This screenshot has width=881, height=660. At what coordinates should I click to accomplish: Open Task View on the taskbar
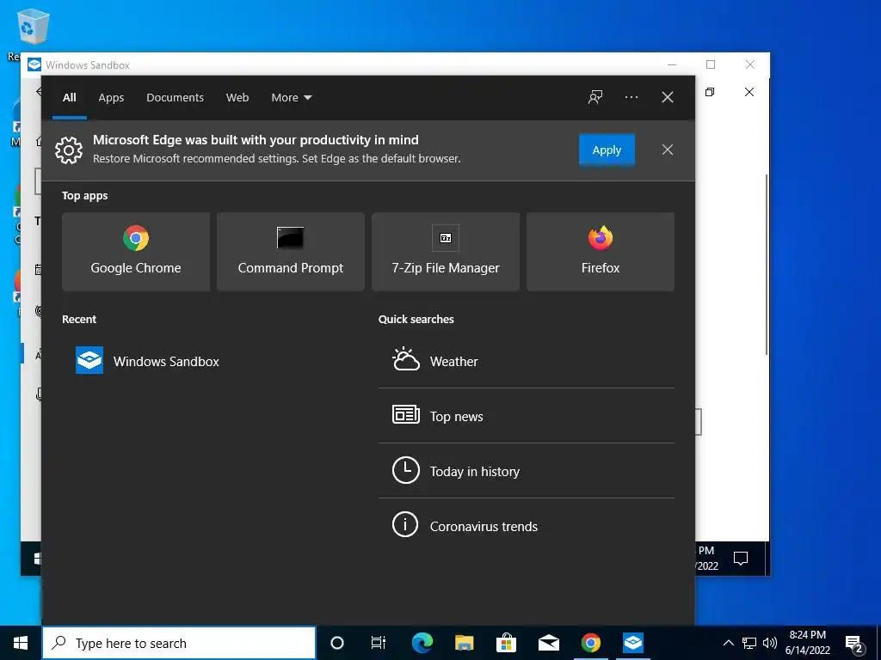click(x=379, y=643)
